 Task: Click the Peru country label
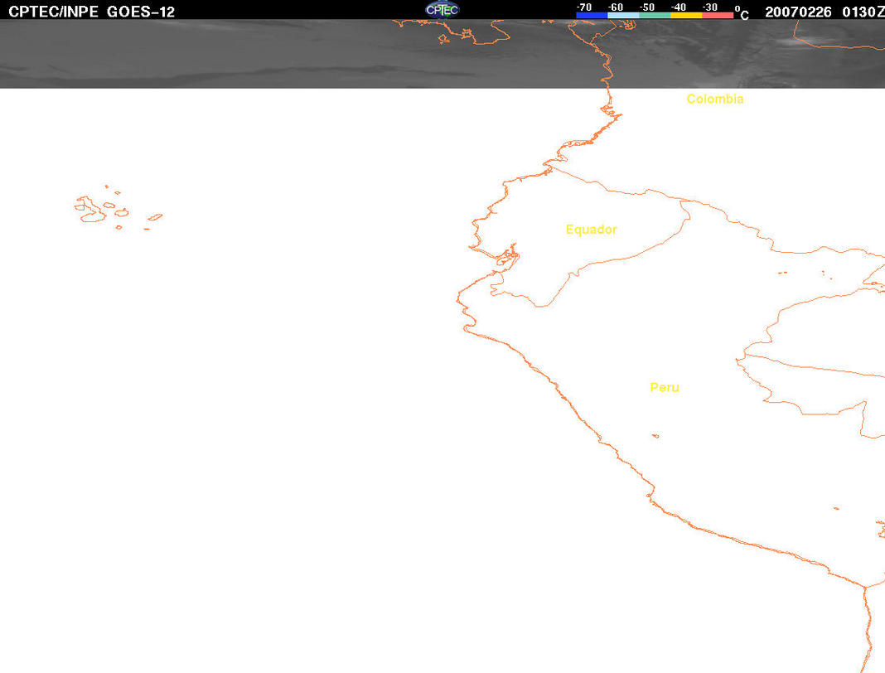[x=665, y=387]
